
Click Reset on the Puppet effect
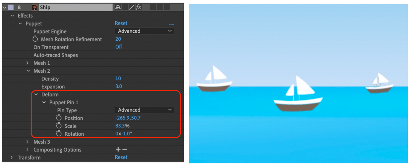[x=121, y=23]
